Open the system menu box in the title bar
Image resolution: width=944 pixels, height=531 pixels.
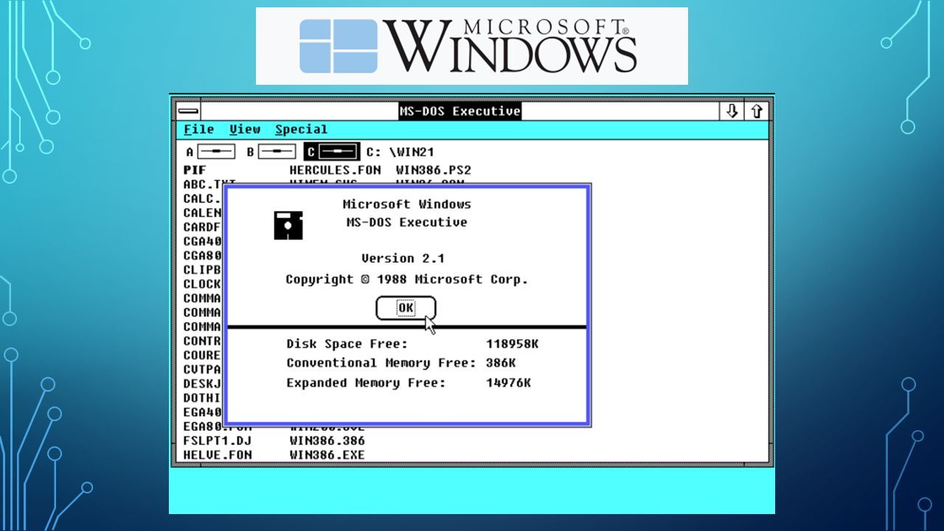[188, 111]
